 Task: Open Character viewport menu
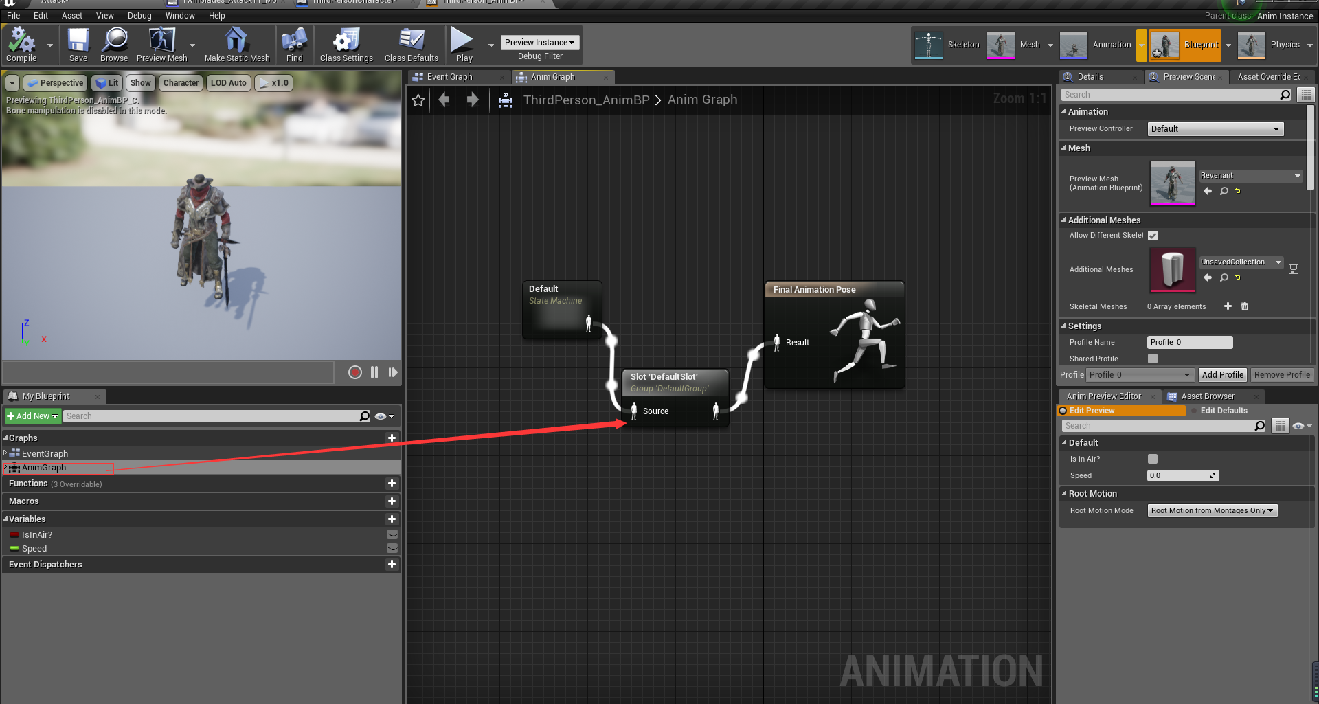[x=181, y=83]
